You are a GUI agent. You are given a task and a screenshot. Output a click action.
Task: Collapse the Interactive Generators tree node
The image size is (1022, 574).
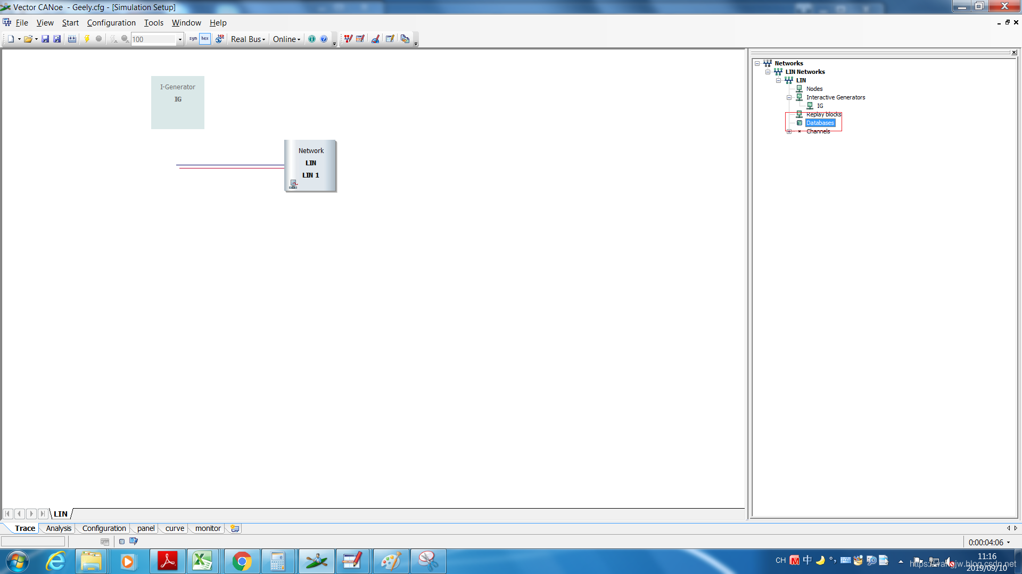789,97
